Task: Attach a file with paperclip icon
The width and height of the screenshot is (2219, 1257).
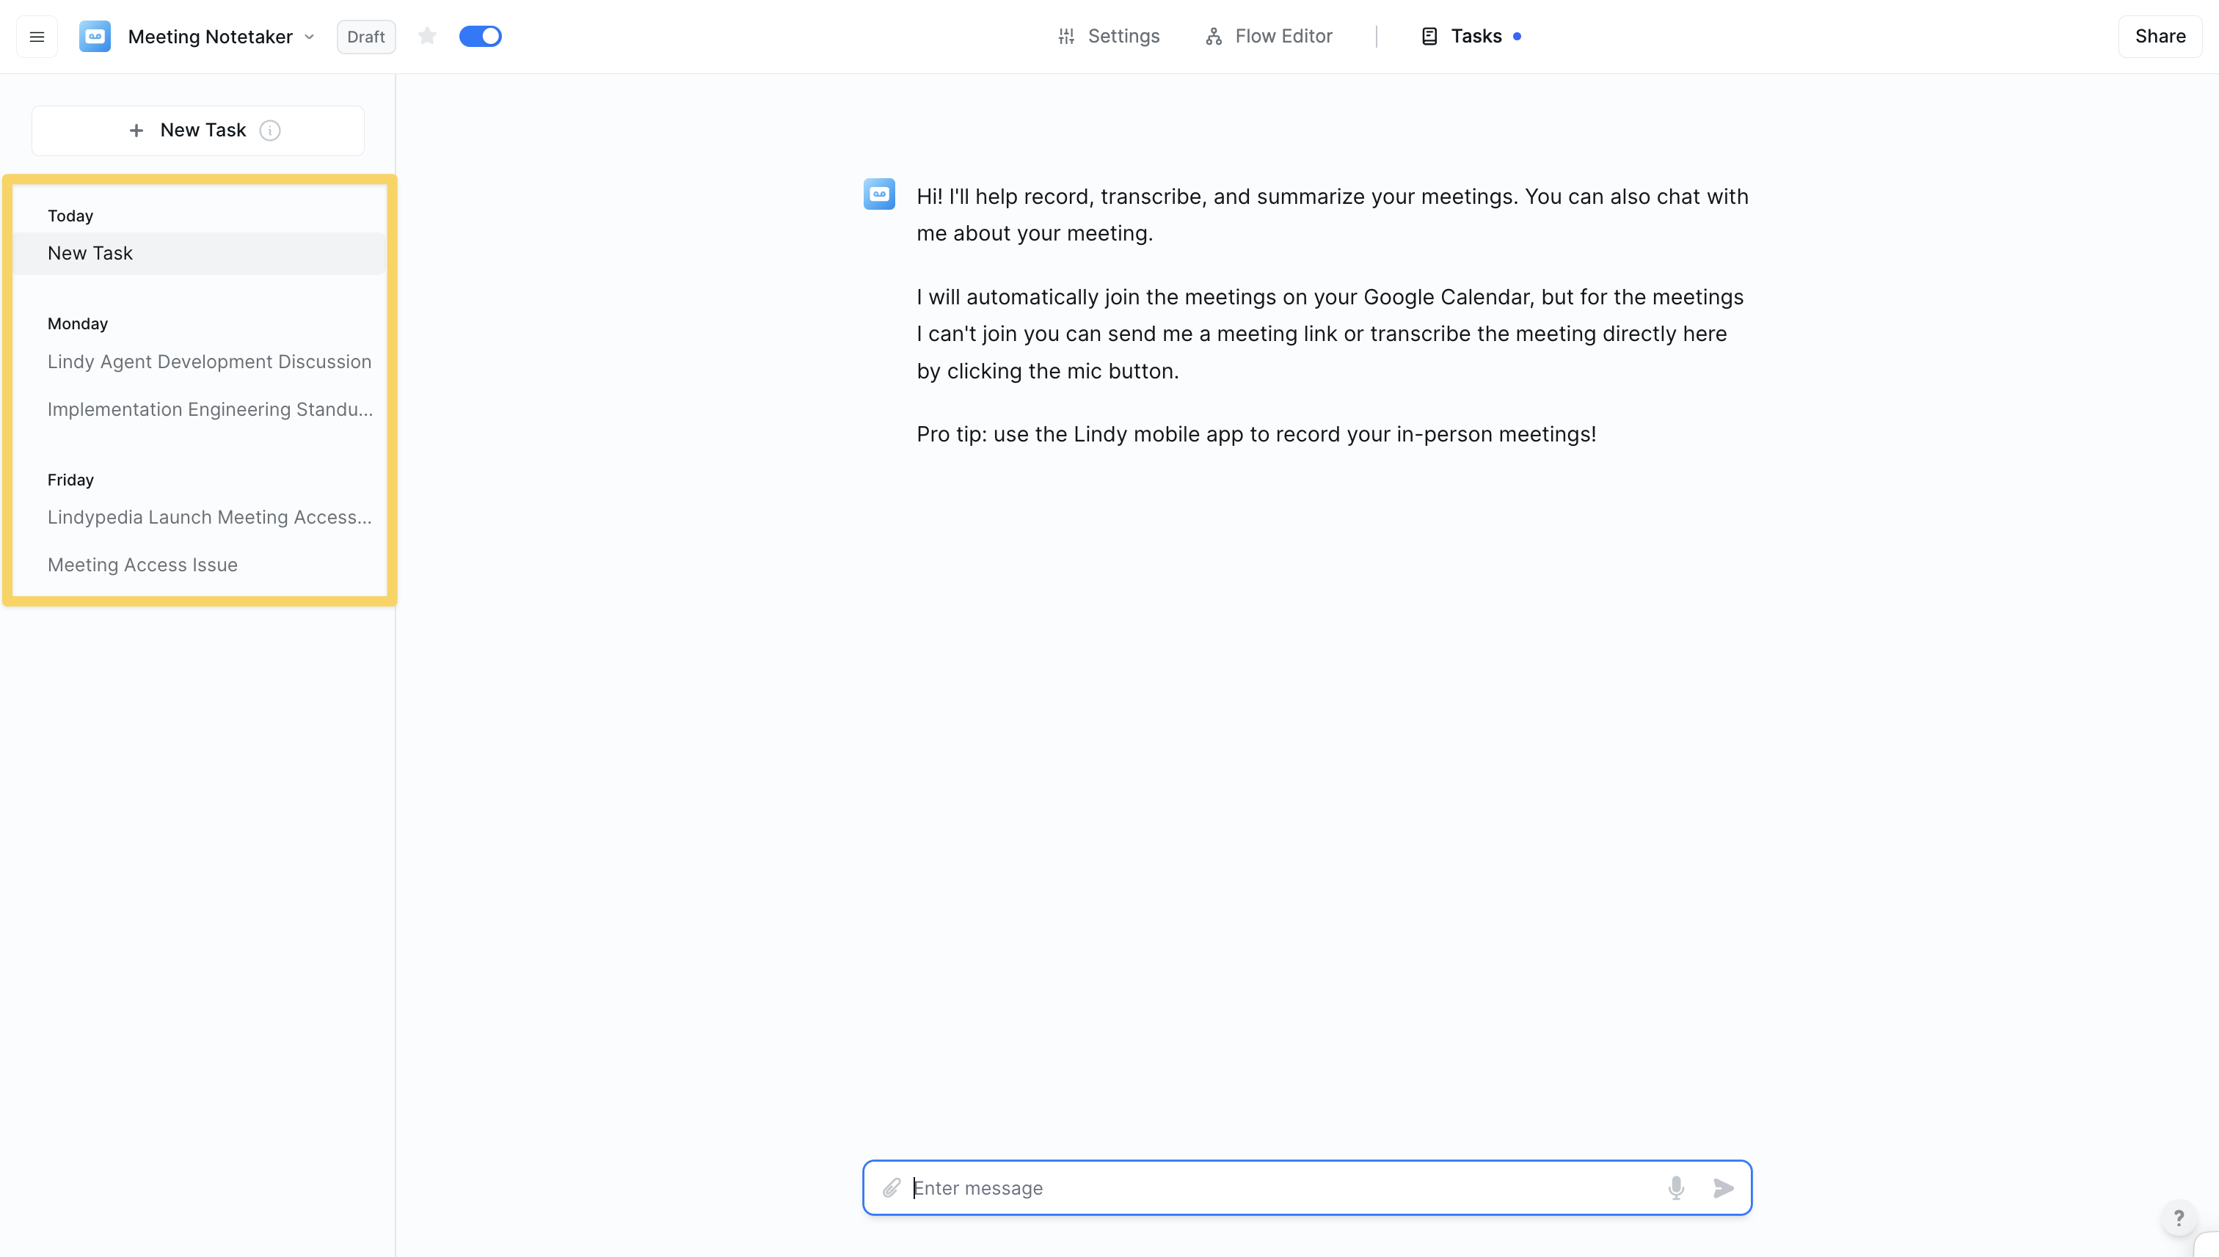Action: tap(892, 1188)
